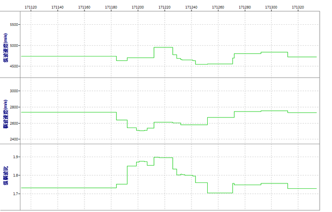This screenshot has height=212, width=332.
Task: Click the 4500 y-axis tick label
Action: (x=14, y=66)
